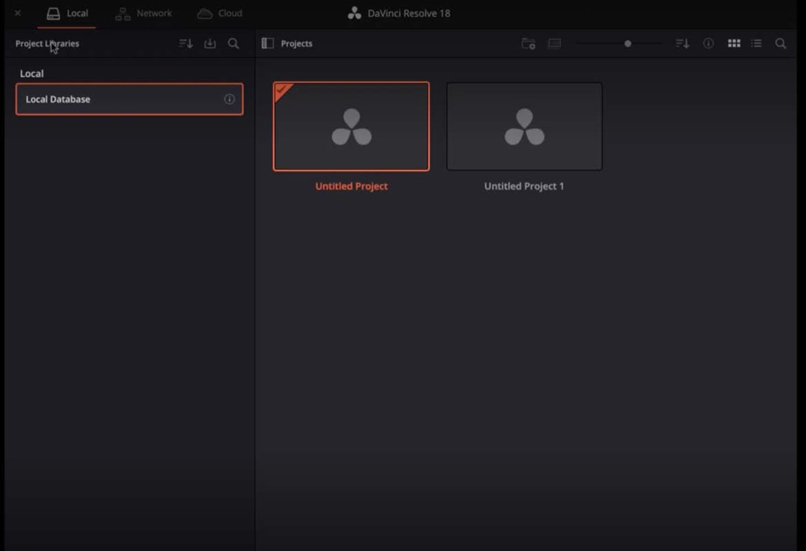Image resolution: width=806 pixels, height=551 pixels.
Task: Click the dimmed icon beside new folder
Action: pyautogui.click(x=554, y=44)
